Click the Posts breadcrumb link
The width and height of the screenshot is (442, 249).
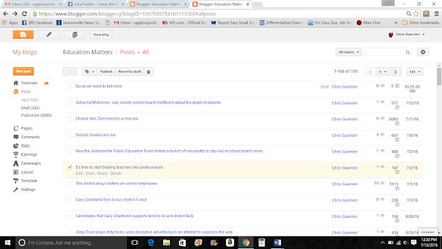127,52
